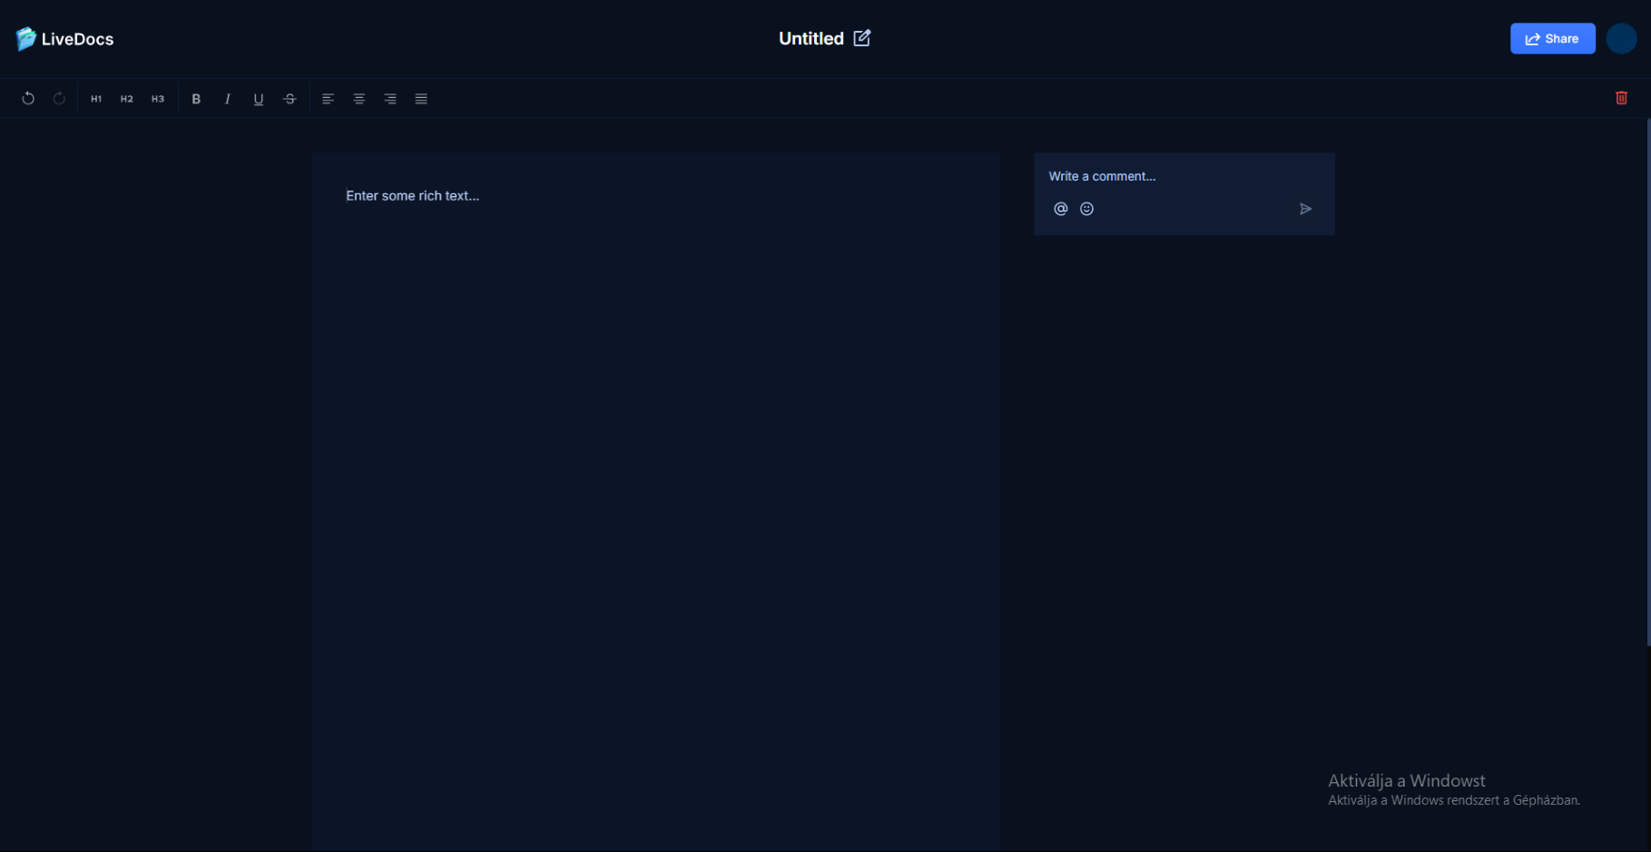Toggle italic formatting
This screenshot has width=1651, height=852.
point(227,99)
